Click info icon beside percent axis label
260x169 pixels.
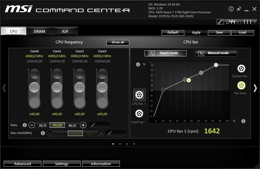point(138,64)
